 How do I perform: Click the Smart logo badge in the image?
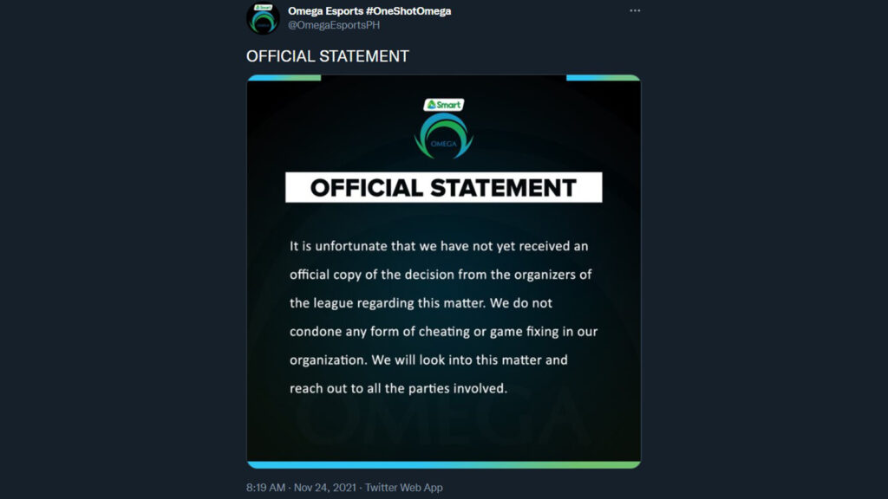[443, 105]
